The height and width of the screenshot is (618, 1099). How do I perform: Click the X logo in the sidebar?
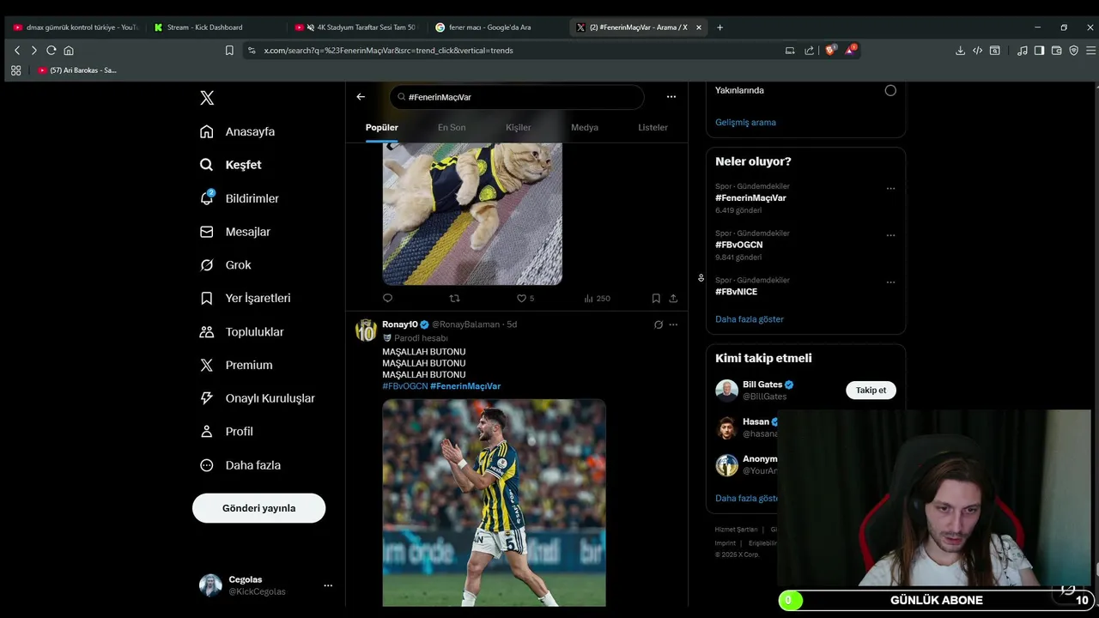207,98
